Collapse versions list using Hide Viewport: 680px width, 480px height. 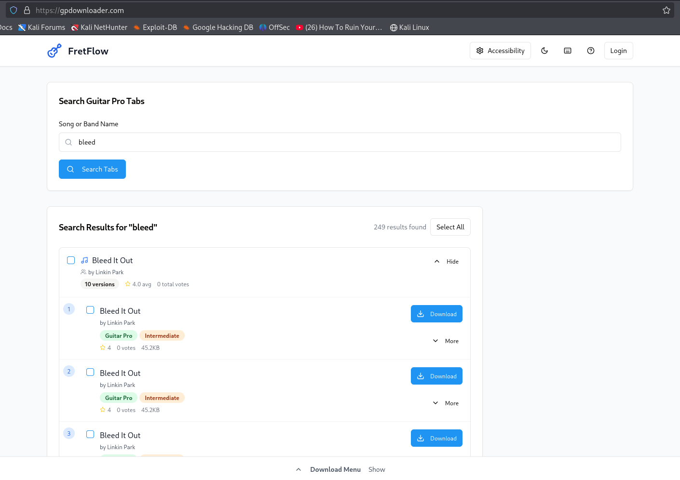pos(447,261)
